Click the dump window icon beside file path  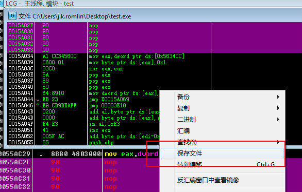[12, 16]
